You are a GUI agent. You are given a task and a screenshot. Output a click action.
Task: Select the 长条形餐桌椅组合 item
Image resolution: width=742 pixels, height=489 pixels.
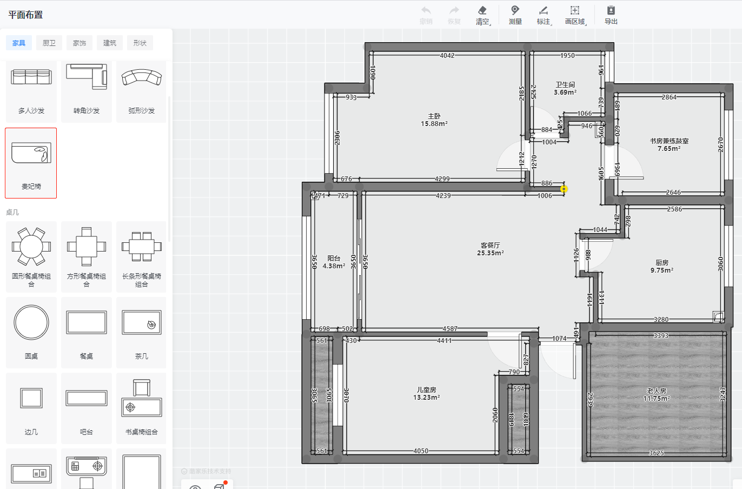(142, 257)
